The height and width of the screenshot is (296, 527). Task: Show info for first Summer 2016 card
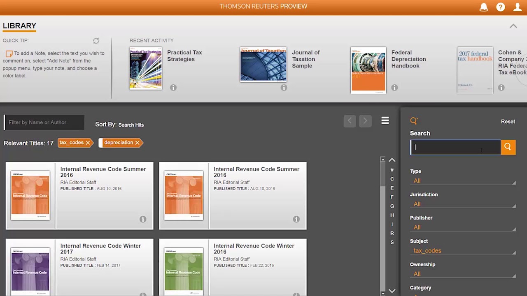coord(143,219)
